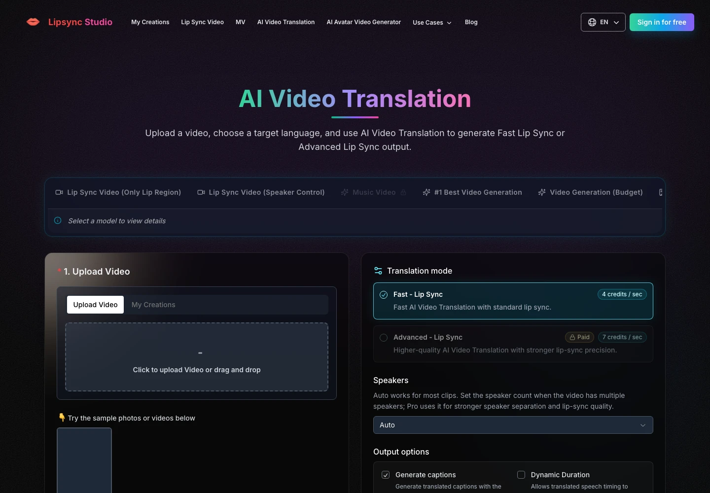Open the Blog link in navigation
The height and width of the screenshot is (493, 710).
point(471,22)
